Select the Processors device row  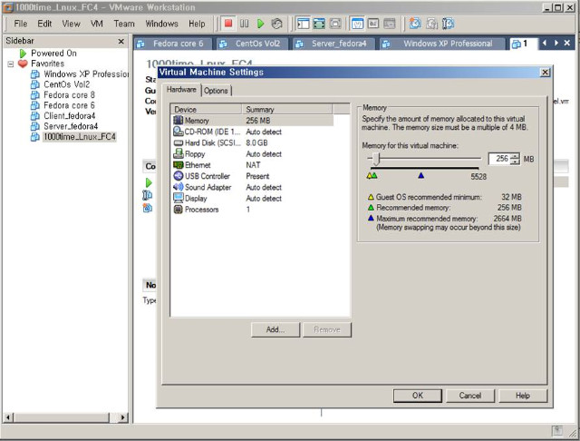click(x=253, y=210)
